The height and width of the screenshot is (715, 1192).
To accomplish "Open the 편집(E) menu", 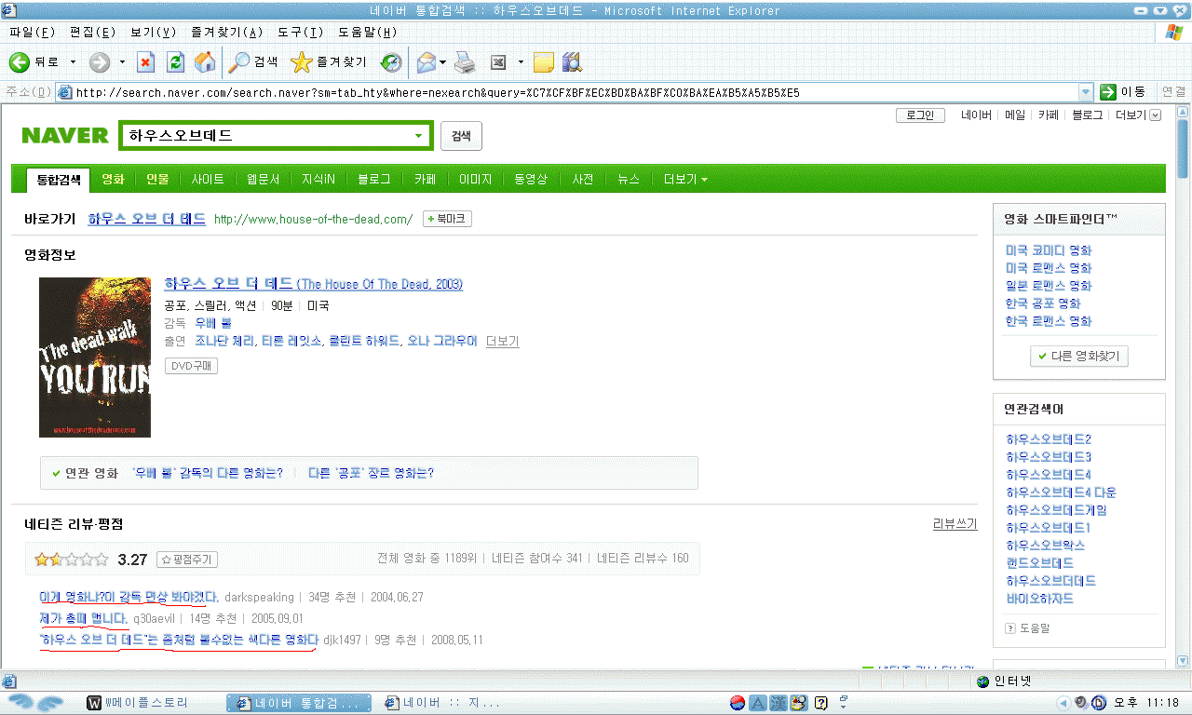I will pos(92,33).
